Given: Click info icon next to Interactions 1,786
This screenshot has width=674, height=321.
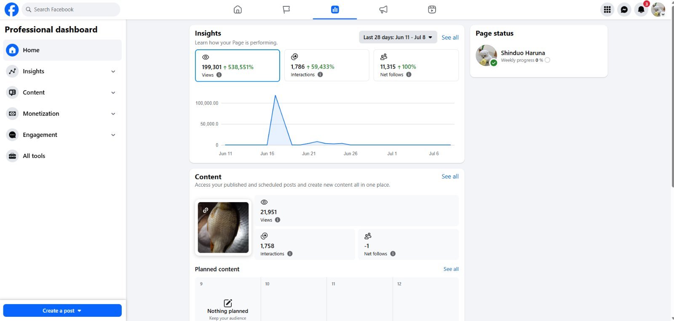Looking at the screenshot, I should point(320,75).
